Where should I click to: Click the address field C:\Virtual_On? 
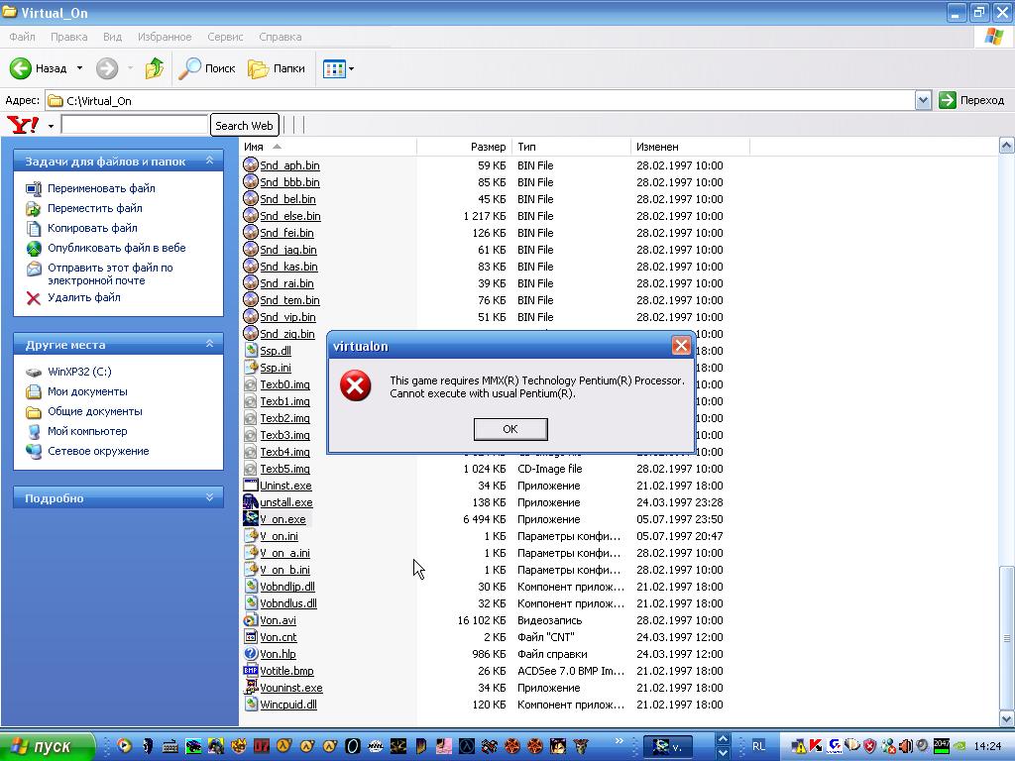(479, 100)
